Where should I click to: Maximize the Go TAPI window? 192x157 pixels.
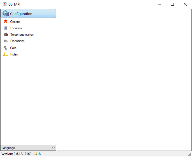point(172,4)
